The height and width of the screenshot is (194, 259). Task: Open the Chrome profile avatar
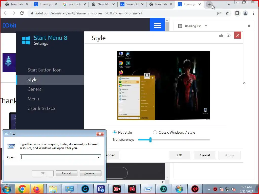(x=245, y=13)
